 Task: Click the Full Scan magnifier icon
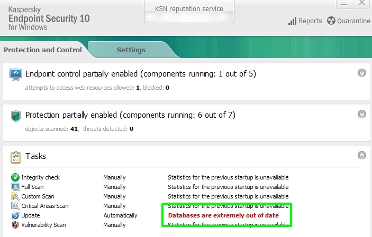tap(15, 187)
